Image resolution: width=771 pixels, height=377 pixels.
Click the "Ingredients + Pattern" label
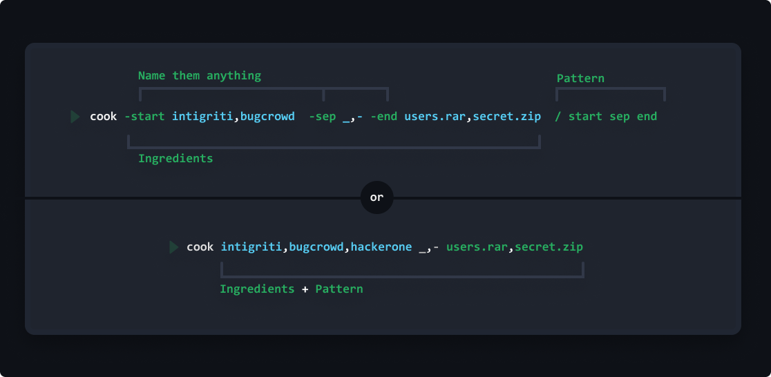pyautogui.click(x=291, y=289)
